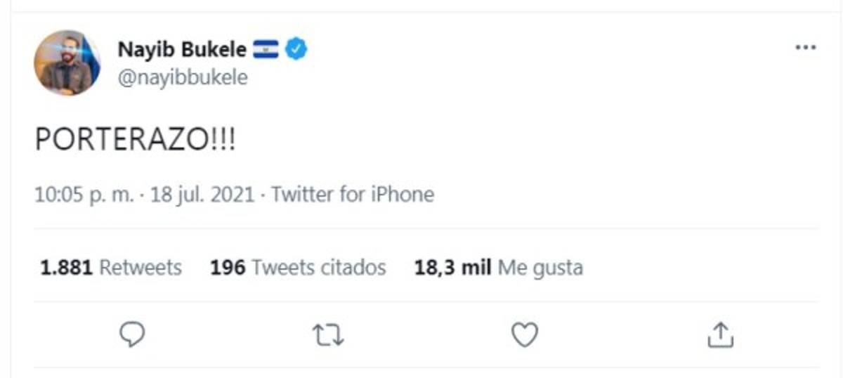This screenshot has height=378, width=843.
Task: Retweet using the arrows icon
Action: pos(327,335)
